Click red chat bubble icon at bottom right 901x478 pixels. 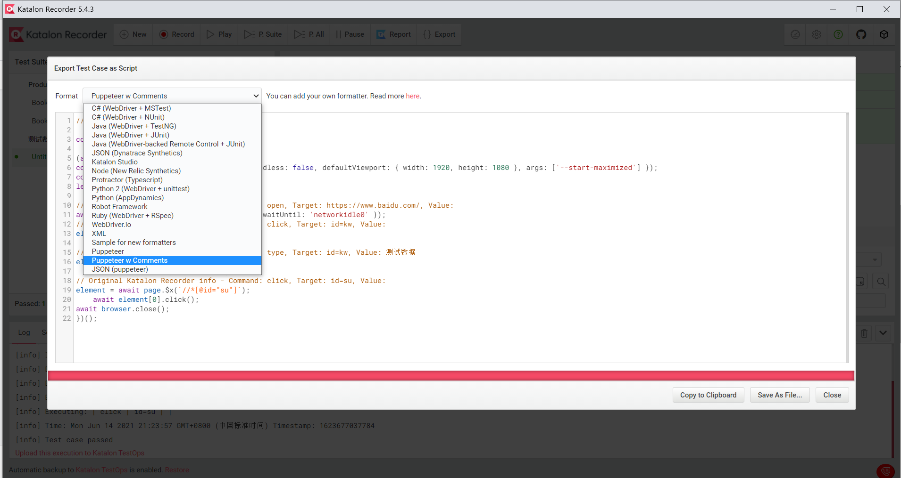click(885, 471)
